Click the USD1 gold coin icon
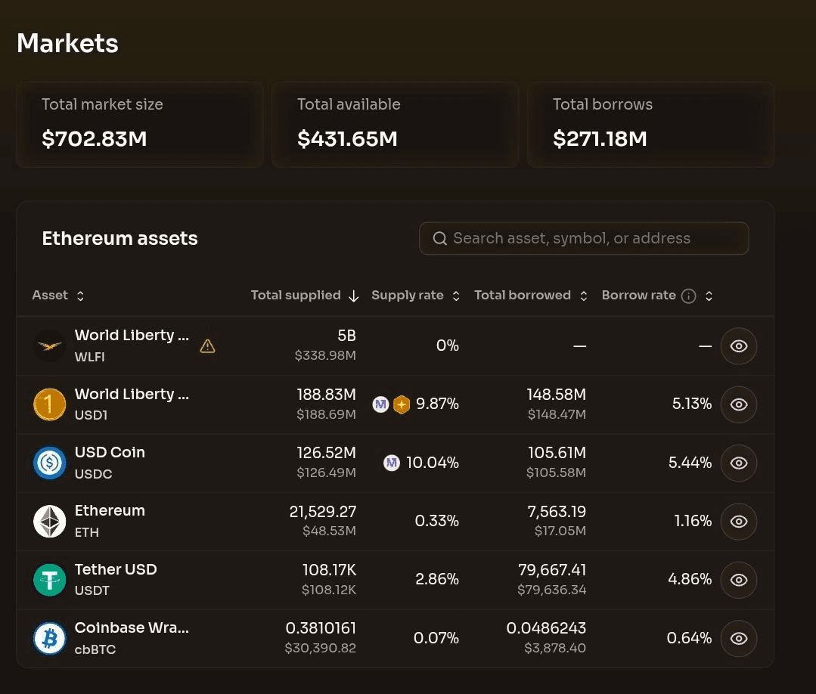This screenshot has width=816, height=694. [x=49, y=404]
